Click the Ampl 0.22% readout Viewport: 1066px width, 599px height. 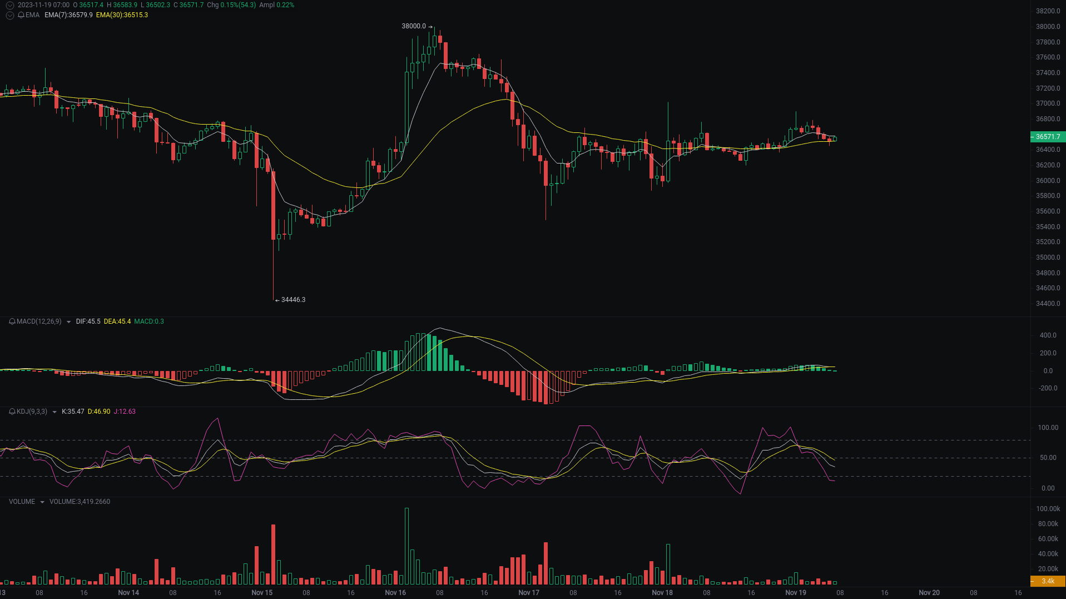point(277,5)
